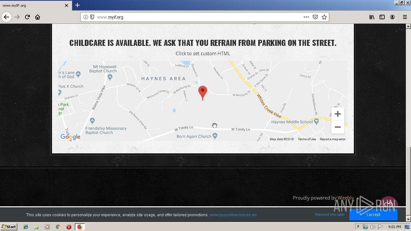Click Mt Hopewell Baptist Church marker
The width and height of the screenshot is (411, 231).
tap(110, 77)
